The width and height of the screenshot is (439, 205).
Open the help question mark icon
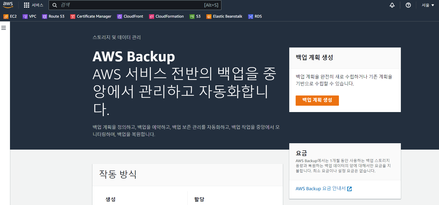(x=408, y=5)
